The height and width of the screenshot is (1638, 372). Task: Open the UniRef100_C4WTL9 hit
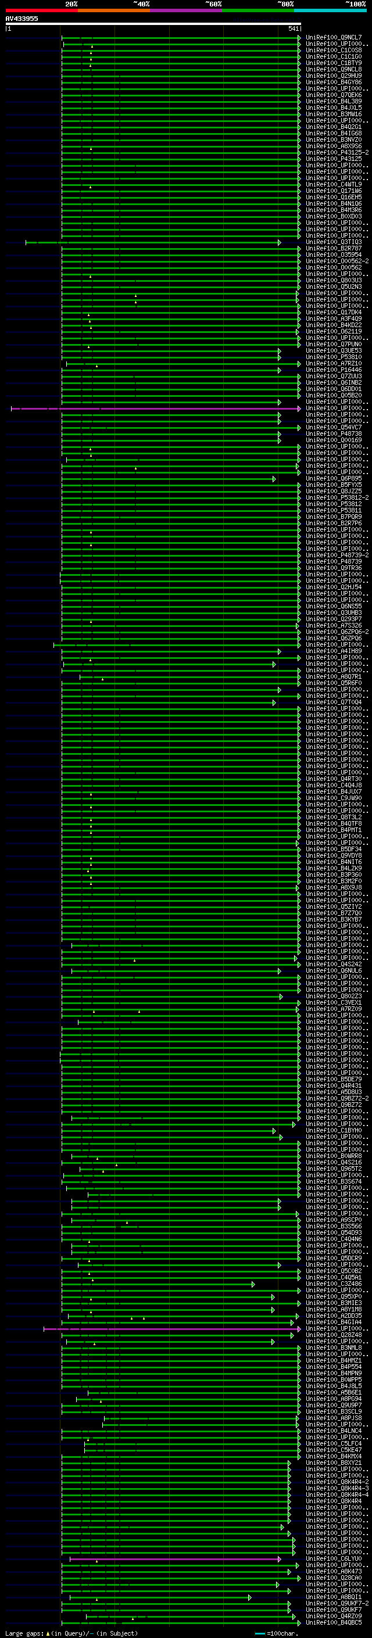(x=333, y=184)
